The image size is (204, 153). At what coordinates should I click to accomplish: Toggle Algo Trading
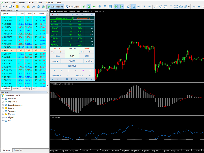56,7
